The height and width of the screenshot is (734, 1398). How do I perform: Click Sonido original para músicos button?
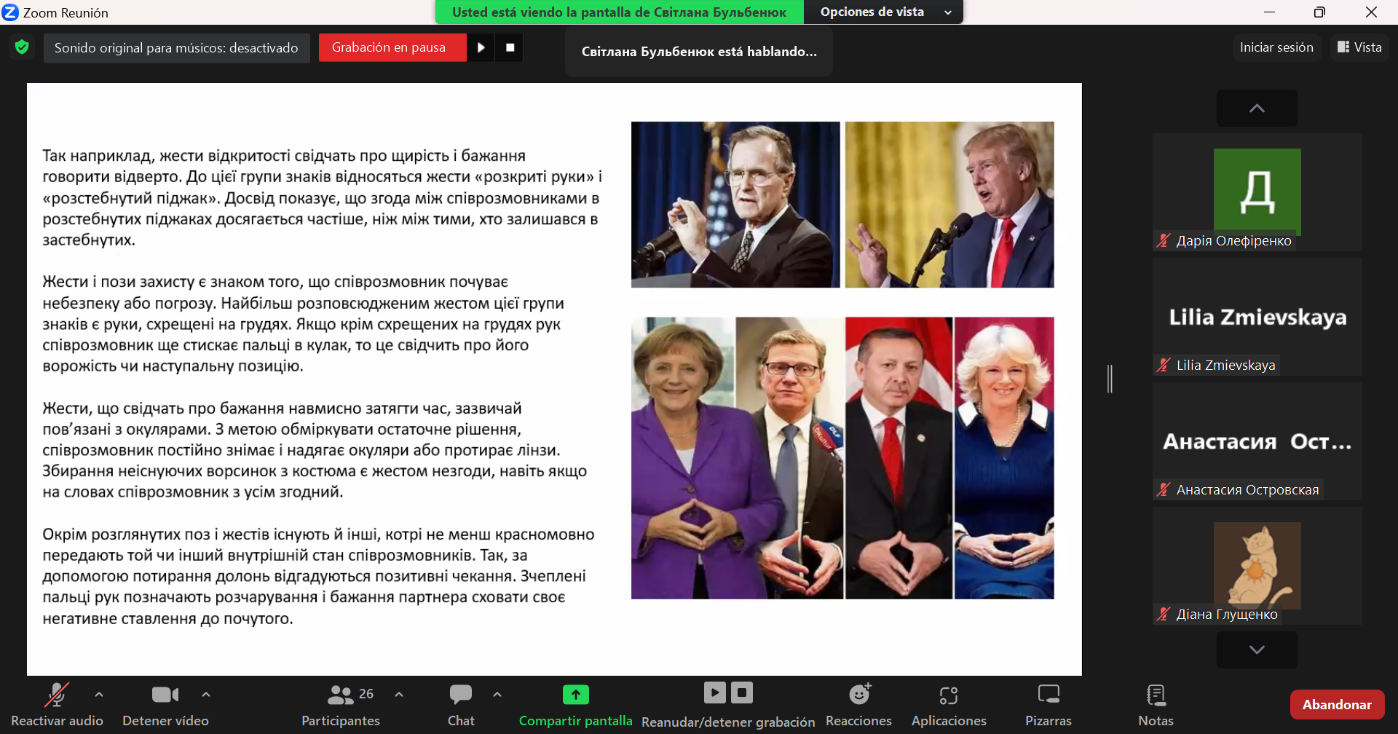pyautogui.click(x=176, y=48)
